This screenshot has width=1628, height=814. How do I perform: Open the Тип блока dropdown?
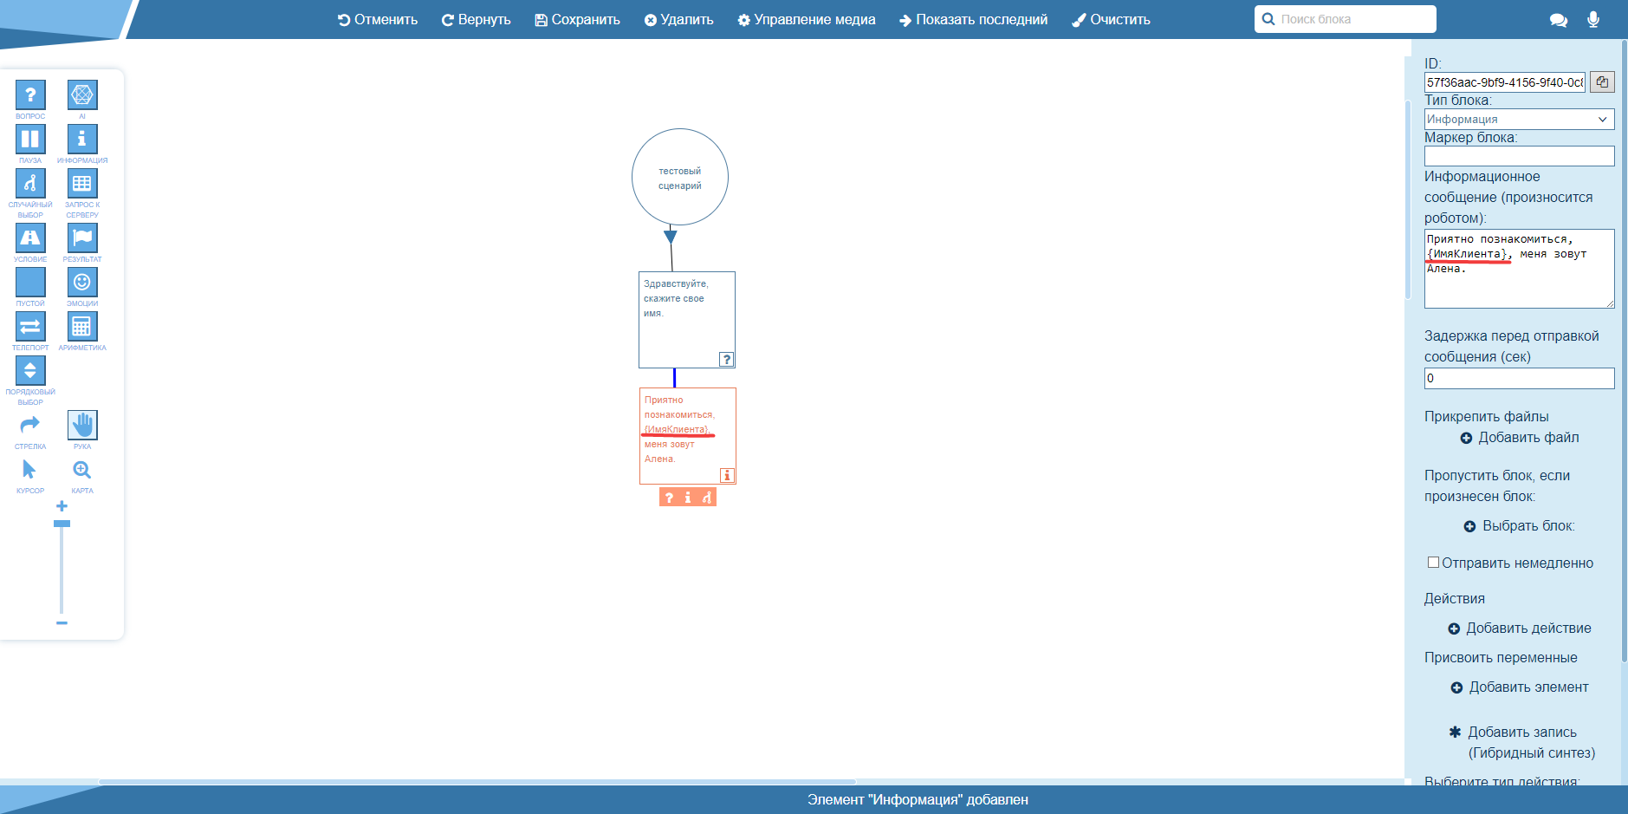(x=1519, y=120)
